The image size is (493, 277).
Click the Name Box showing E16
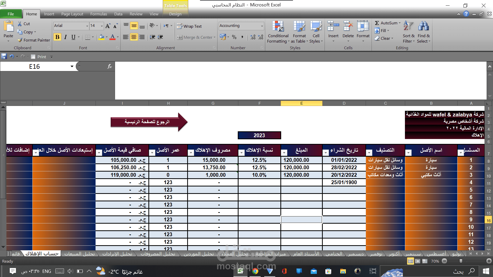34,67
